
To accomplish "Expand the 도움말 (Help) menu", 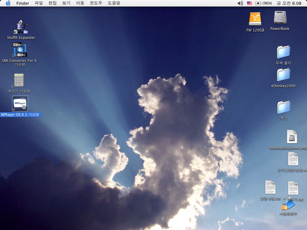I will click(x=114, y=3).
